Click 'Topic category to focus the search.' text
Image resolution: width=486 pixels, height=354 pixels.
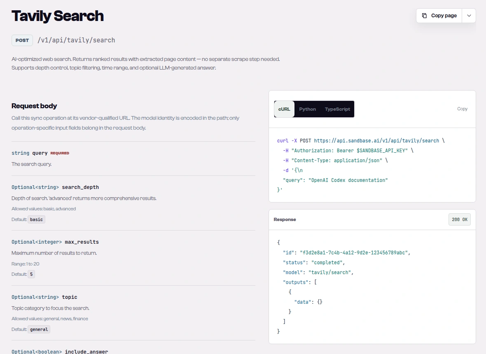[51, 308]
